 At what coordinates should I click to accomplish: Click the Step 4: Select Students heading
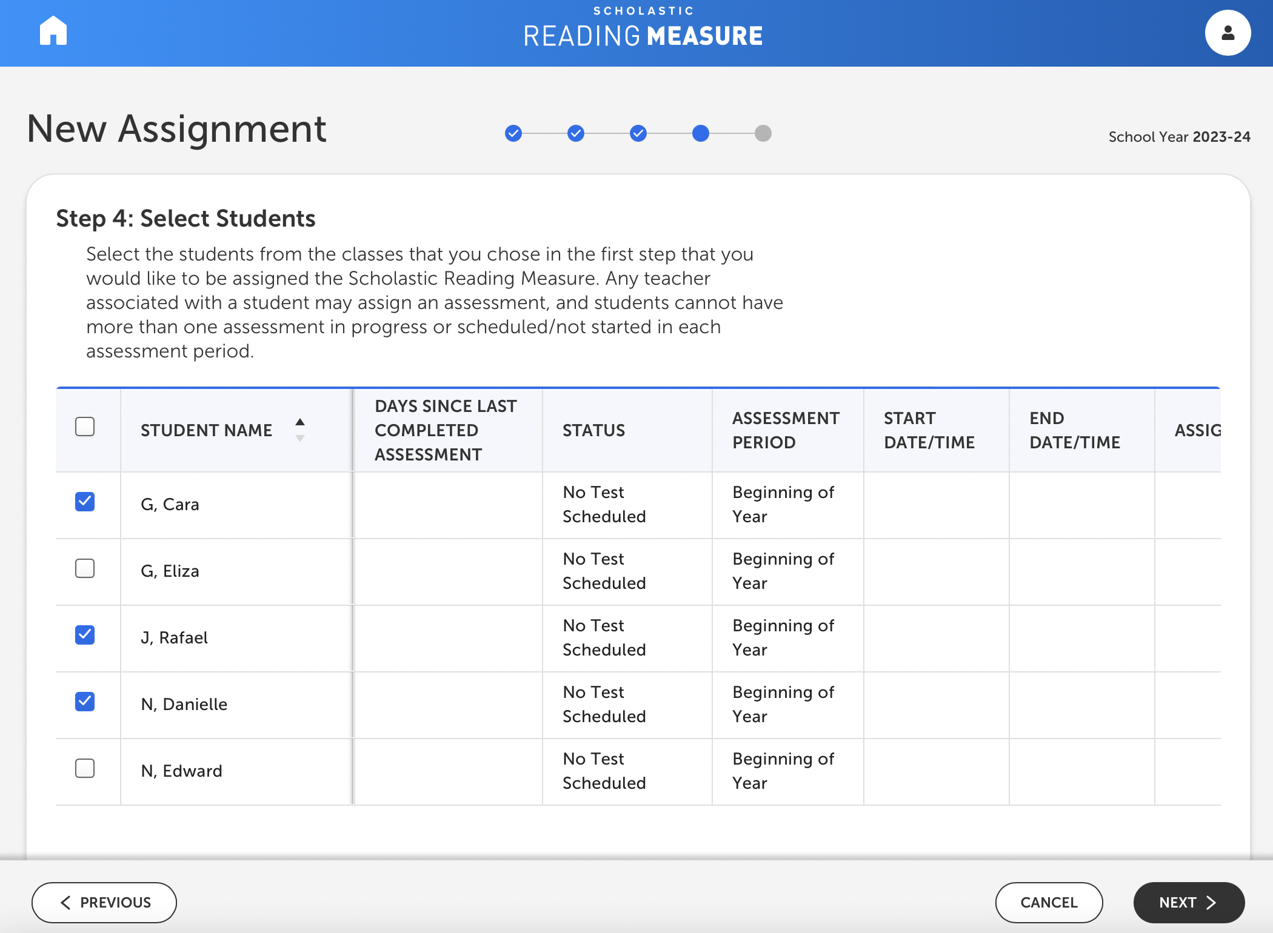185,218
